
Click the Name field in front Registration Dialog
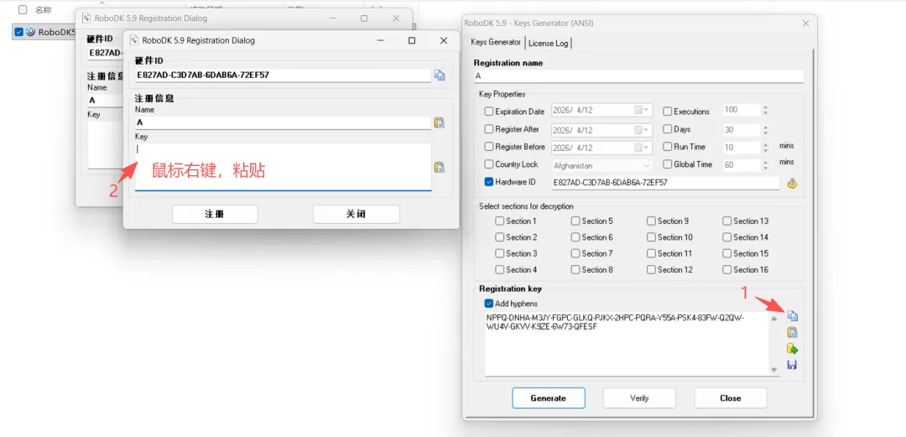284,123
